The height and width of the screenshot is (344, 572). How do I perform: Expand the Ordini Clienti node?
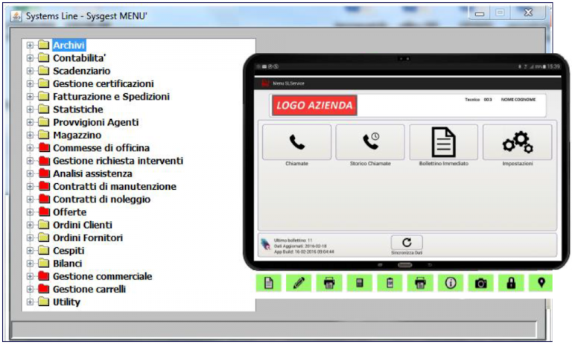point(30,225)
